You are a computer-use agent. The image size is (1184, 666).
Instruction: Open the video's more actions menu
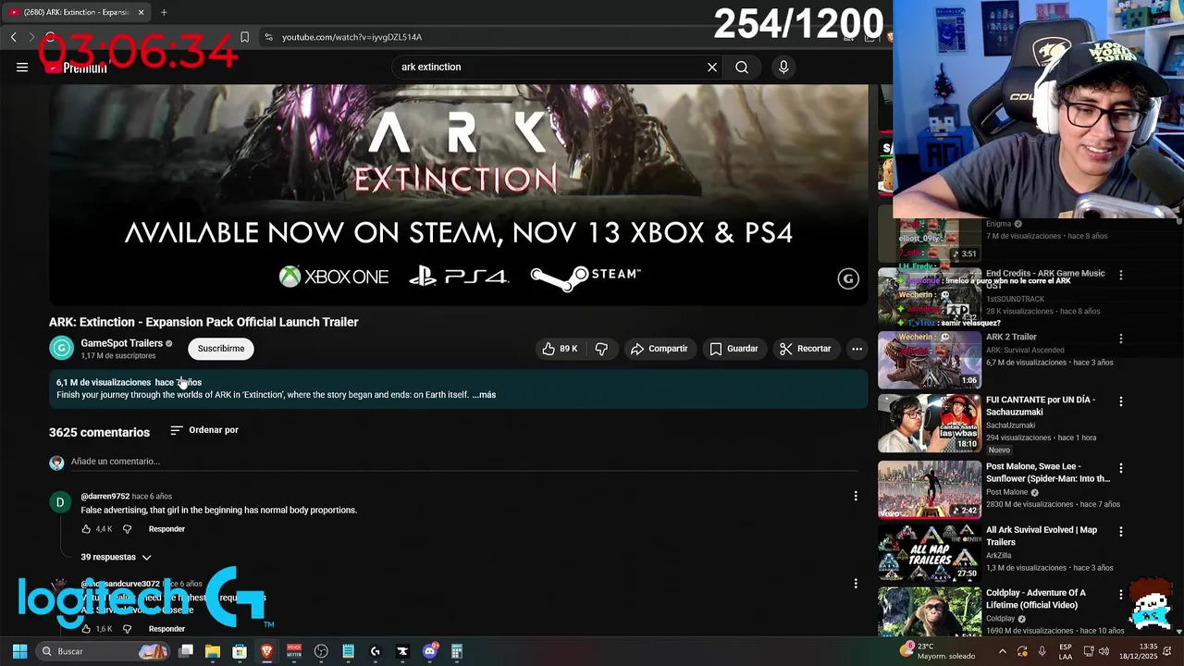point(857,349)
